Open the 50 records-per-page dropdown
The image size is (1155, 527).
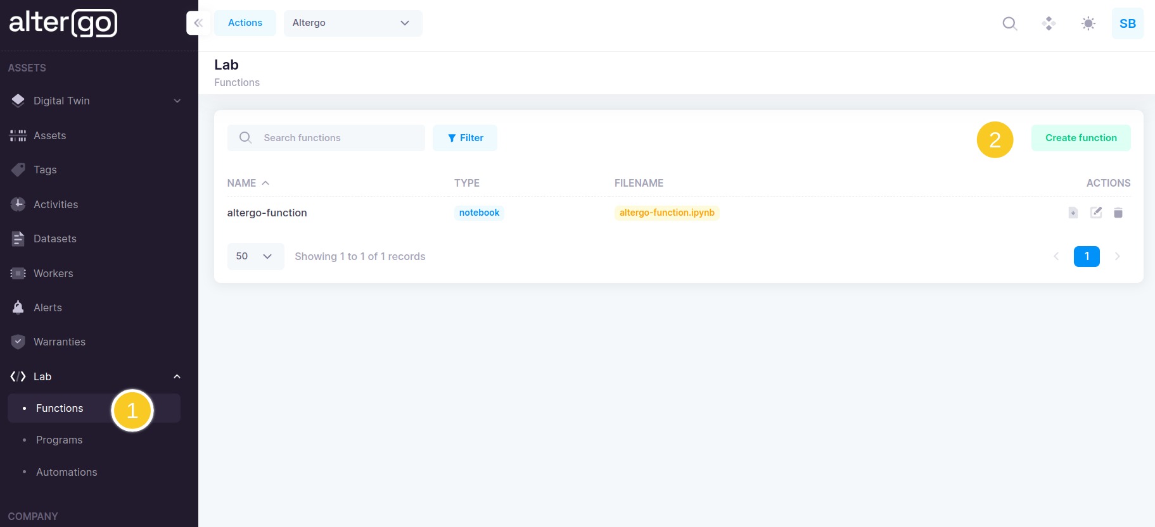click(x=255, y=256)
